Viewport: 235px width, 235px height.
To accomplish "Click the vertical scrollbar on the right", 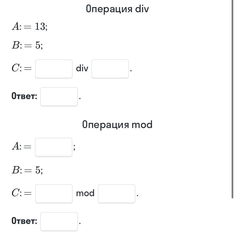I will coord(232,99).
